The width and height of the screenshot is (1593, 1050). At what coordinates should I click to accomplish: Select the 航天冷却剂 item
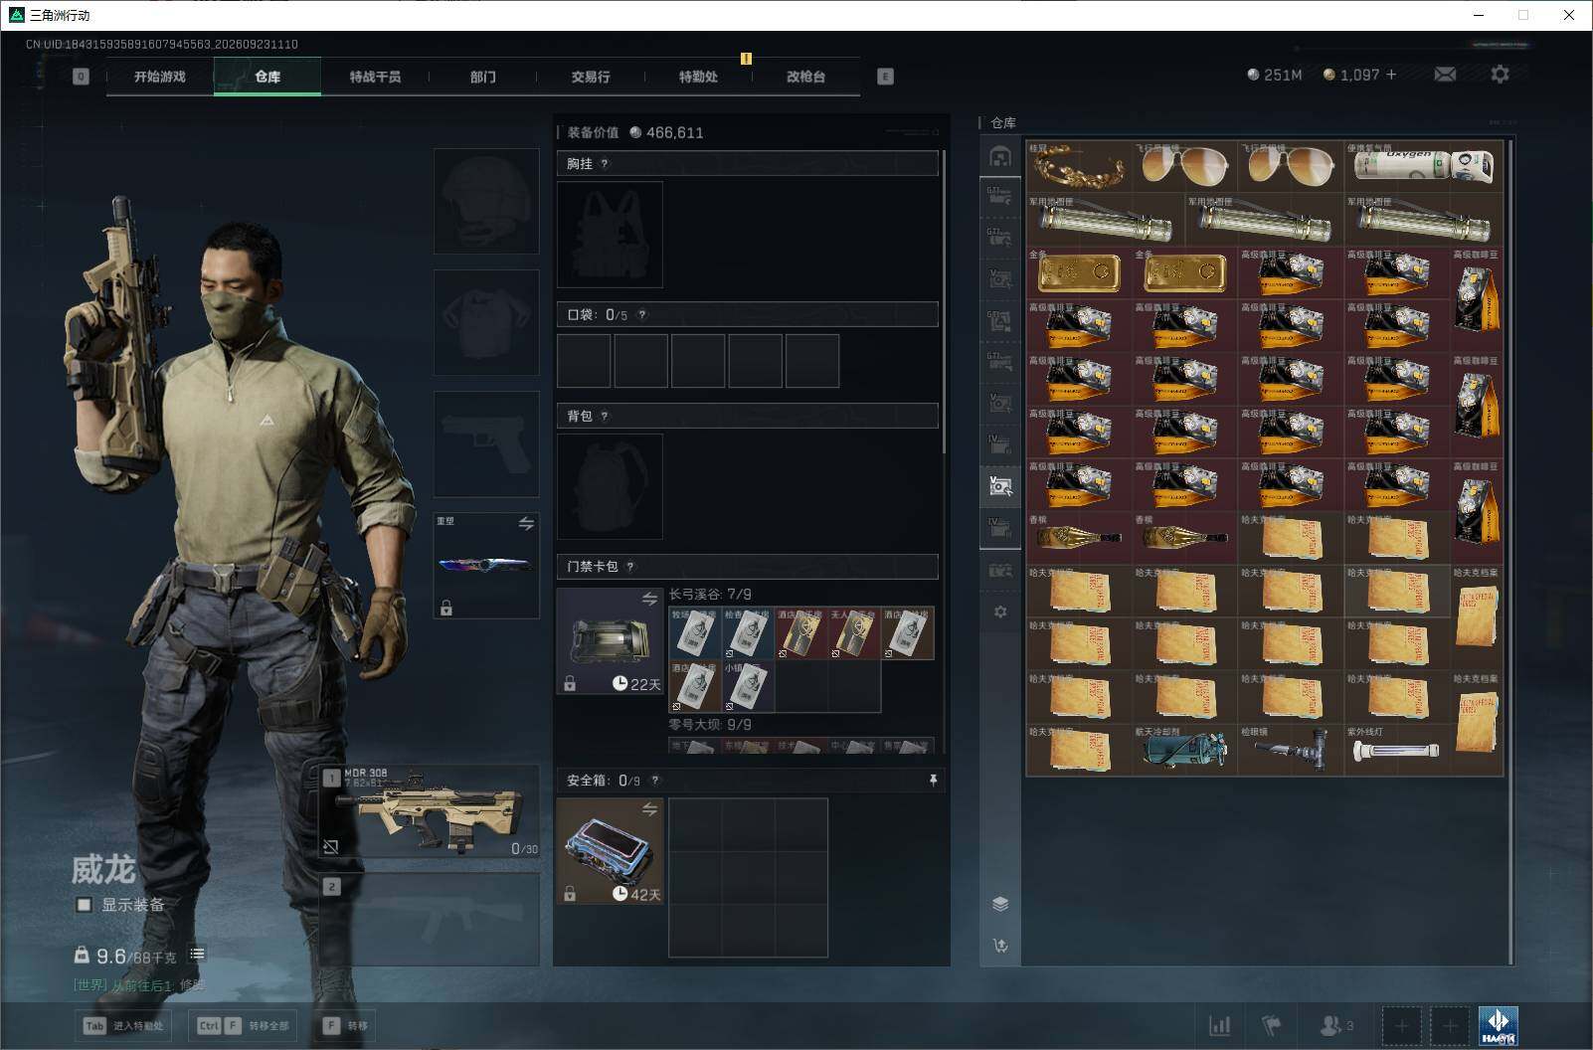coord(1184,750)
